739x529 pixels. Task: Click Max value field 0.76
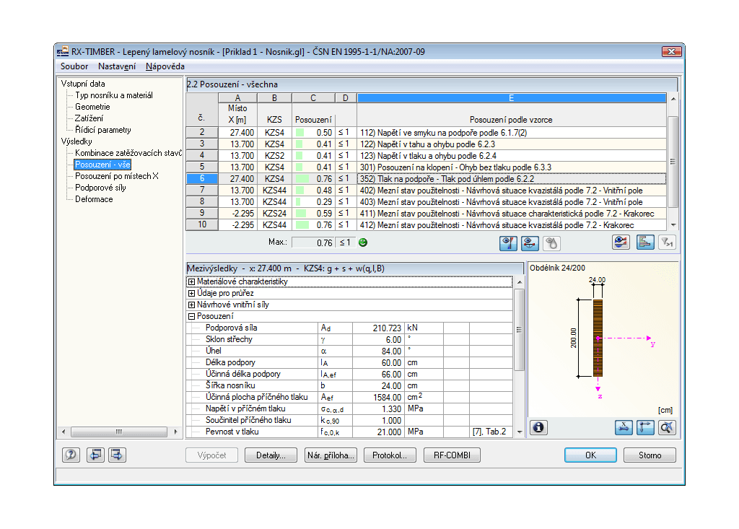(x=313, y=242)
